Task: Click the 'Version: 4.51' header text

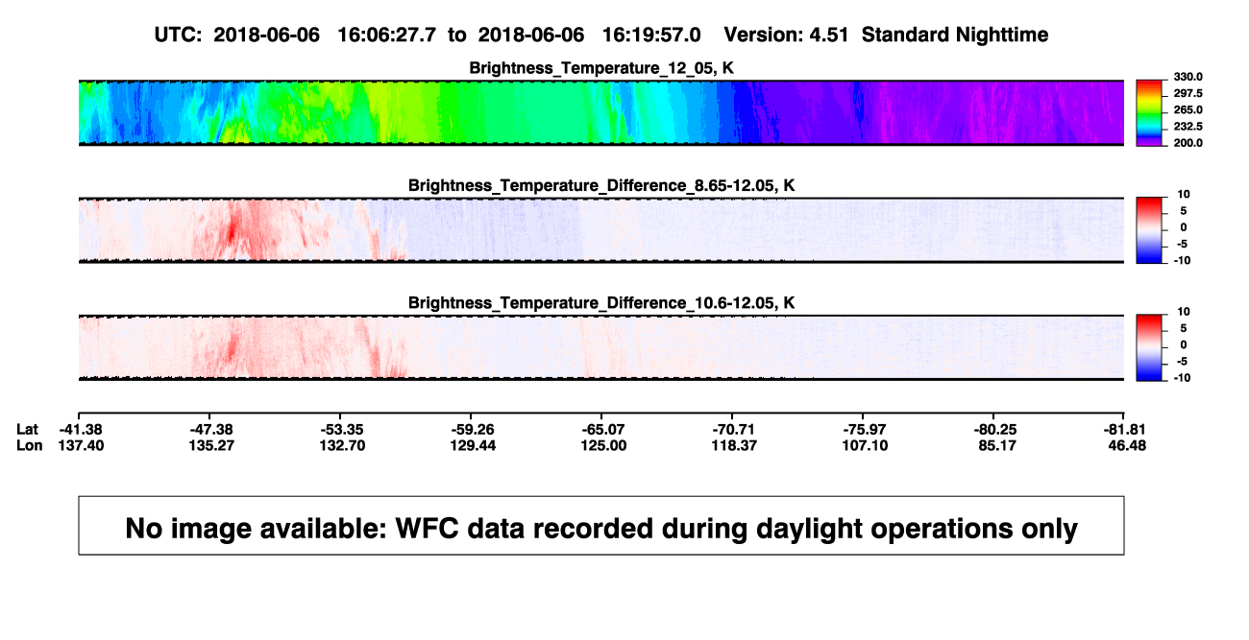Action: (x=787, y=35)
